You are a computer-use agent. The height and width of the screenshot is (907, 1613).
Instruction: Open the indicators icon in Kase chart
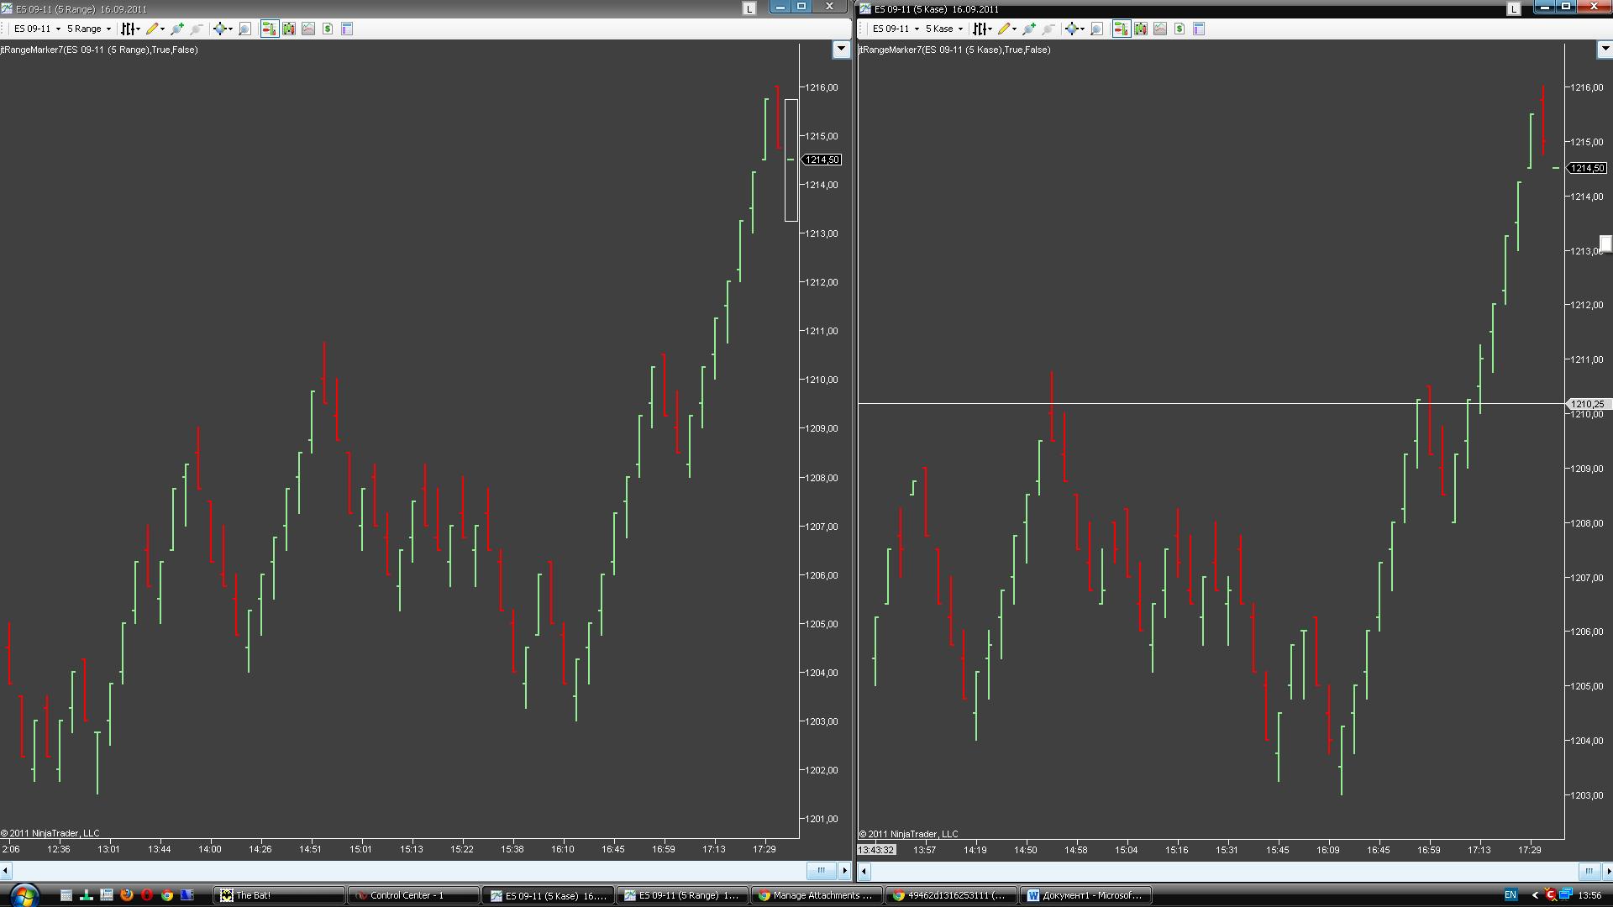coord(1160,29)
